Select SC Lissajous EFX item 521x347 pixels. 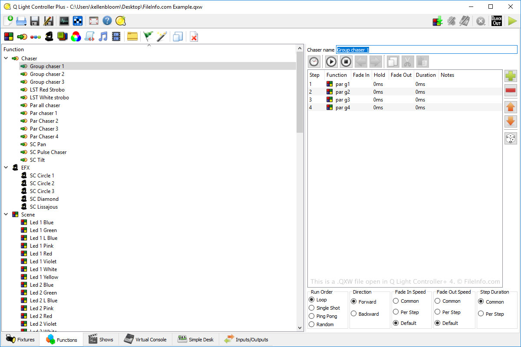(x=44, y=207)
